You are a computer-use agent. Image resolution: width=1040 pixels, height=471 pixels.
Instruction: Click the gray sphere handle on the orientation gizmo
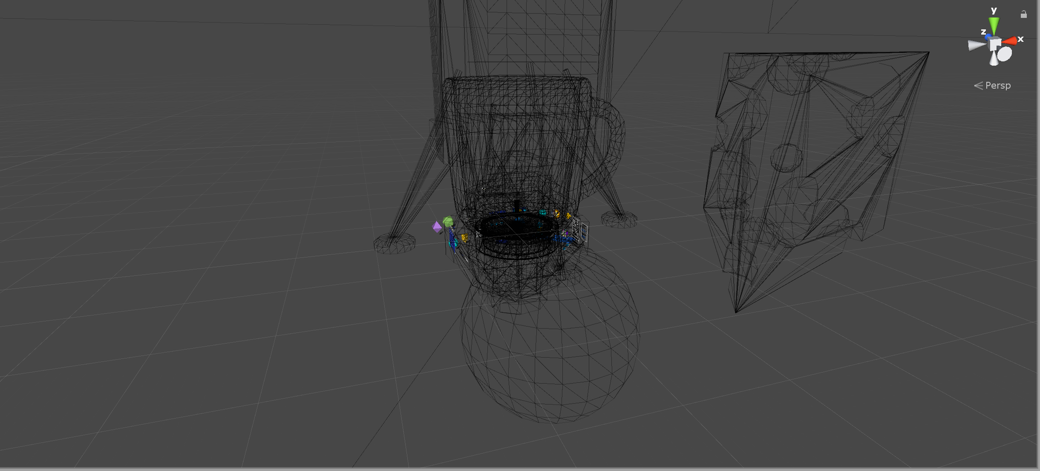[x=1005, y=54]
